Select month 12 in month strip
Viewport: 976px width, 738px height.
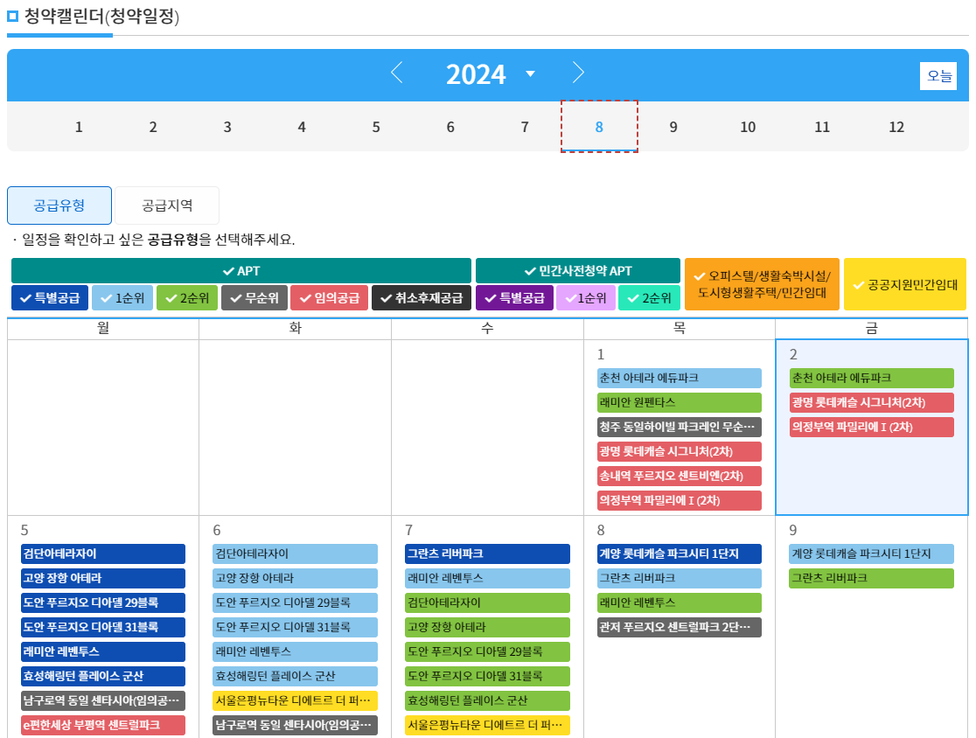[896, 127]
